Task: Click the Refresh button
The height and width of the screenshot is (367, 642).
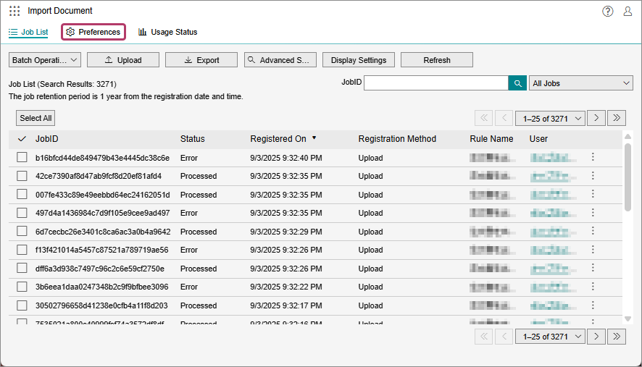Action: click(x=436, y=60)
